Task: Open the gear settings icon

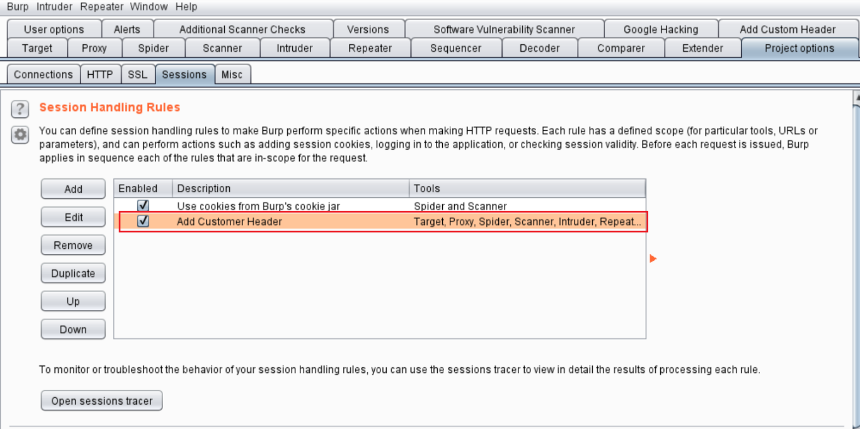Action: 20,134
